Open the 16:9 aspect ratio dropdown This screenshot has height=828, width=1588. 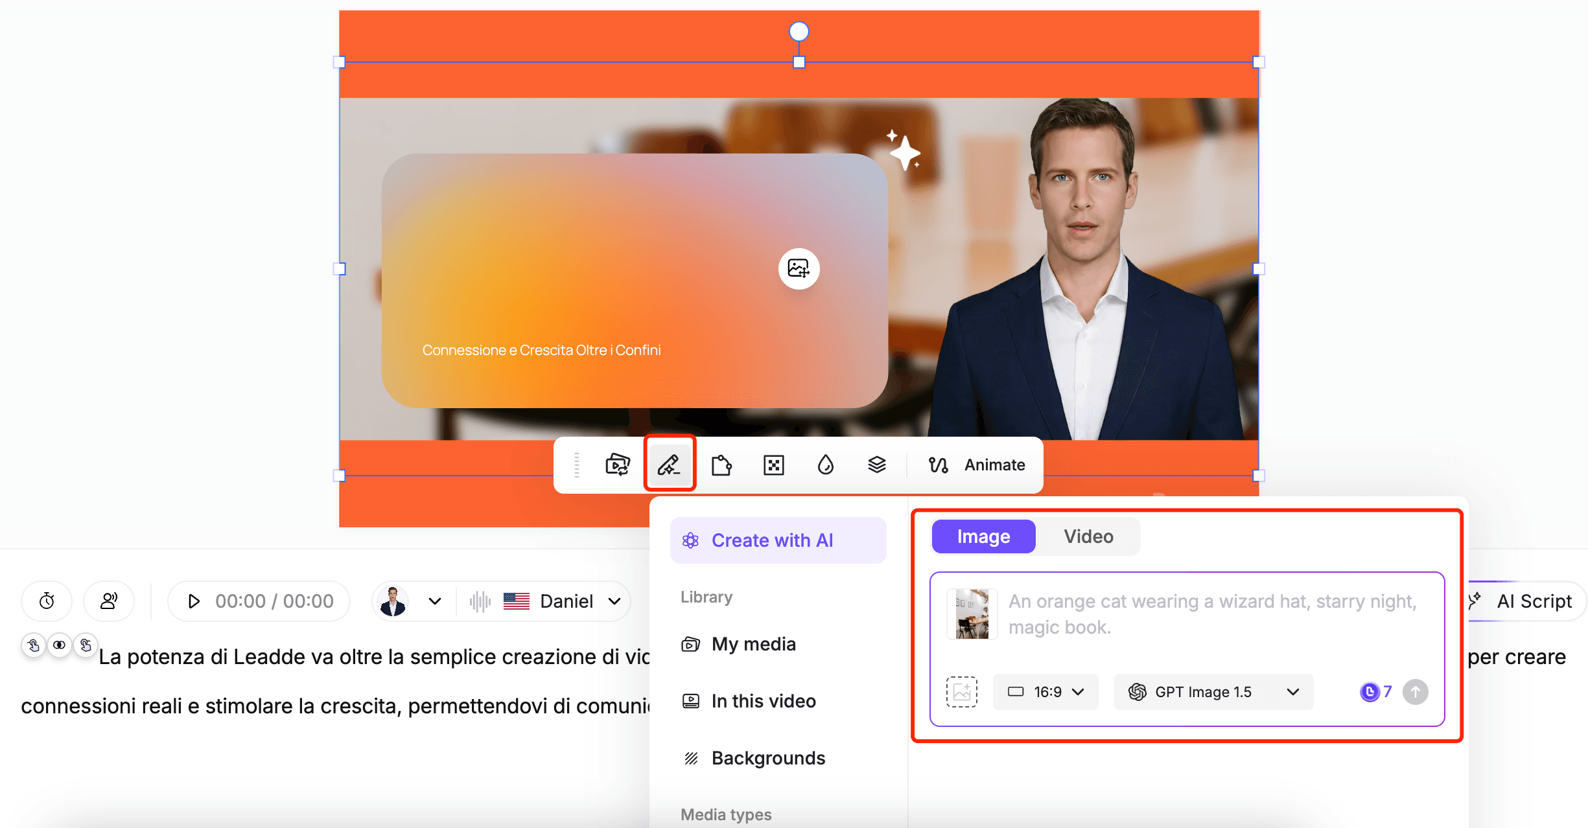pyautogui.click(x=1045, y=692)
